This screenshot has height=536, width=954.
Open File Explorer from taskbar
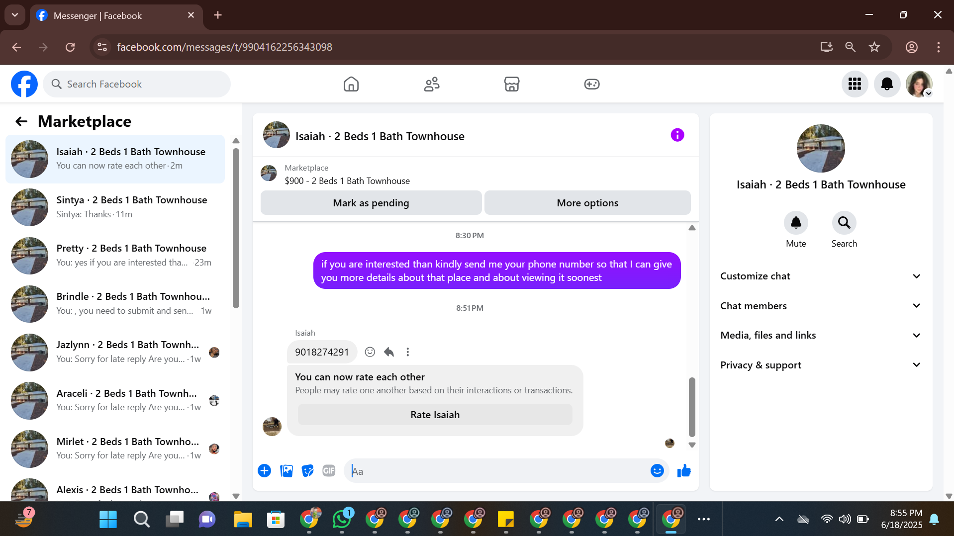(x=243, y=519)
